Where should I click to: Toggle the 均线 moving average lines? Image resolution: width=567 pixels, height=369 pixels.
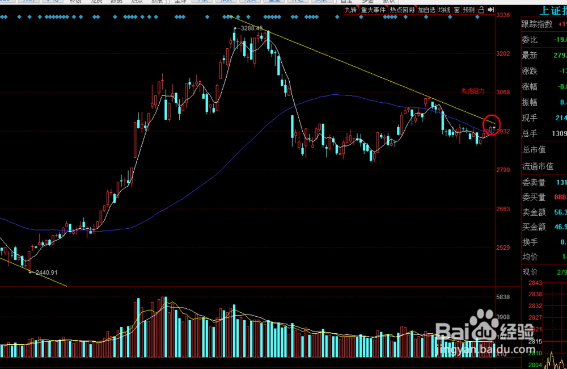click(x=444, y=10)
